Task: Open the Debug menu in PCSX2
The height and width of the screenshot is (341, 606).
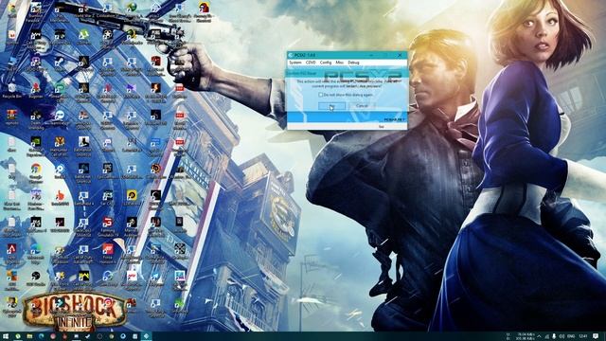Action: coord(353,63)
